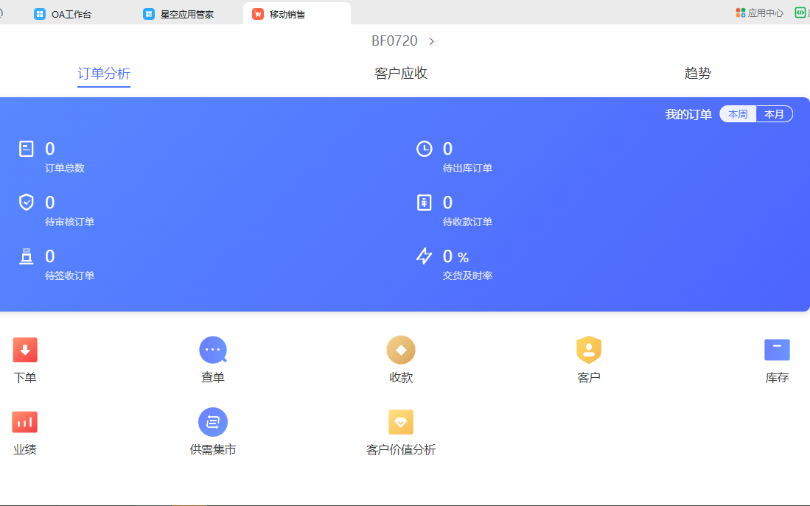Open the 供需集市 marketplace icon
Viewport: 810px width, 506px height.
[x=213, y=422]
